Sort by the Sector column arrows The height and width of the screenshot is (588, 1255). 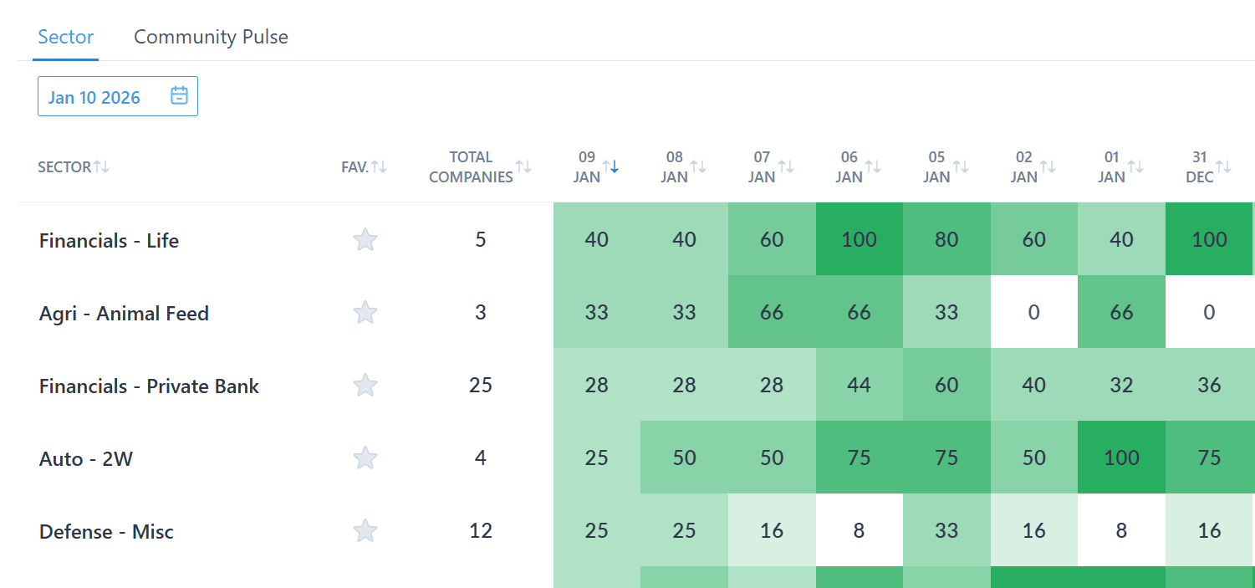point(101,166)
